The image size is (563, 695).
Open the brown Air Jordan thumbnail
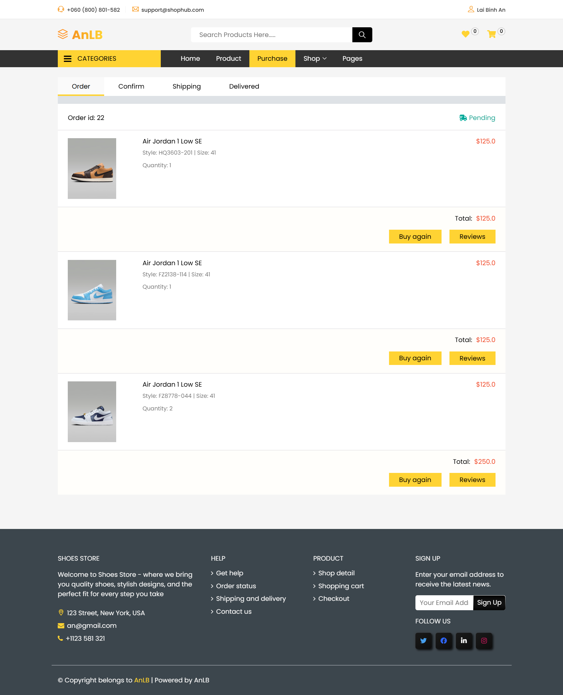pyautogui.click(x=92, y=168)
